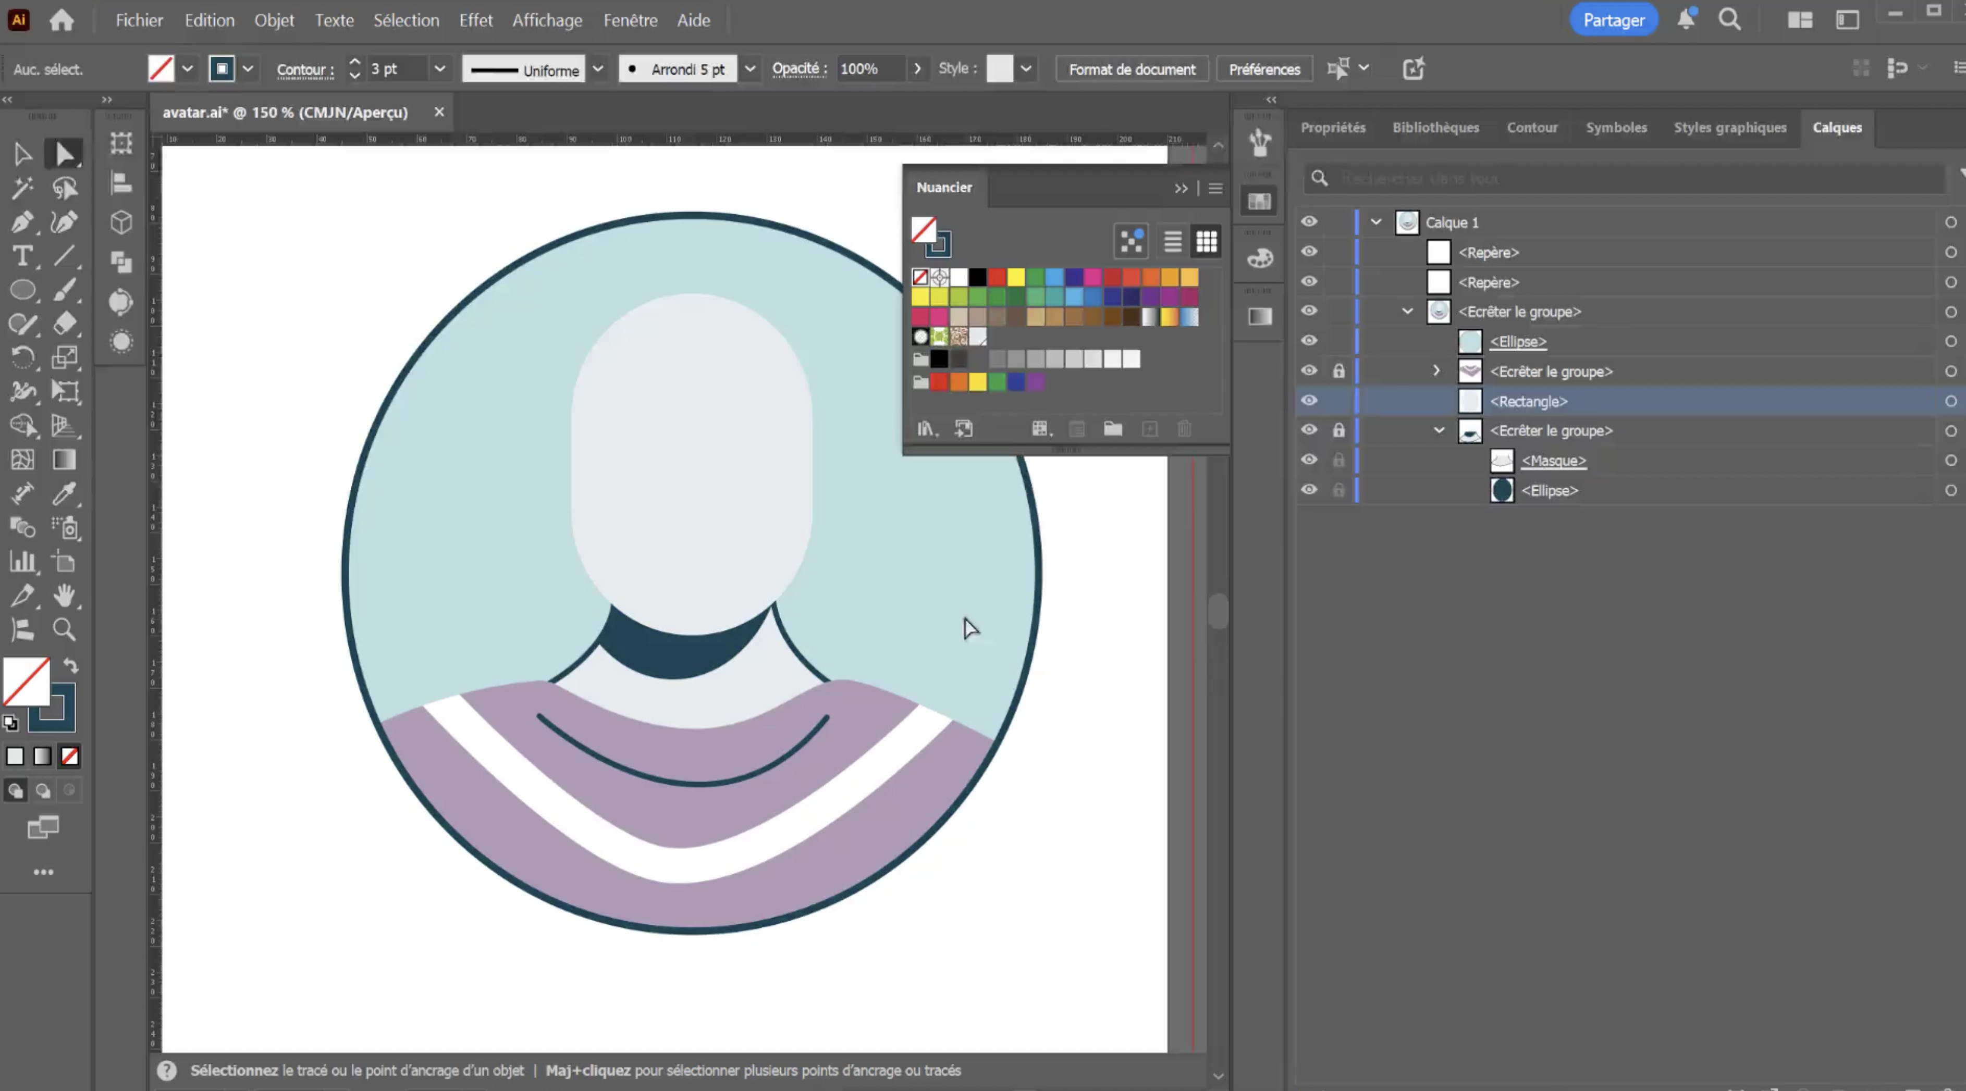1966x1091 pixels.
Task: Select the Hand tool
Action: pos(64,596)
